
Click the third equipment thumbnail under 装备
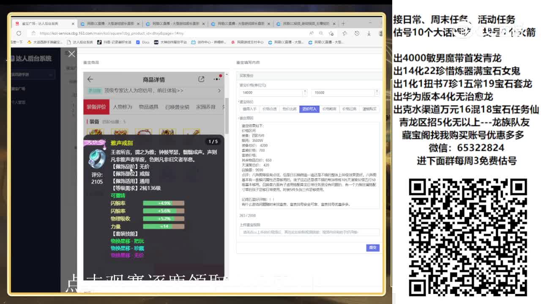pos(143,132)
